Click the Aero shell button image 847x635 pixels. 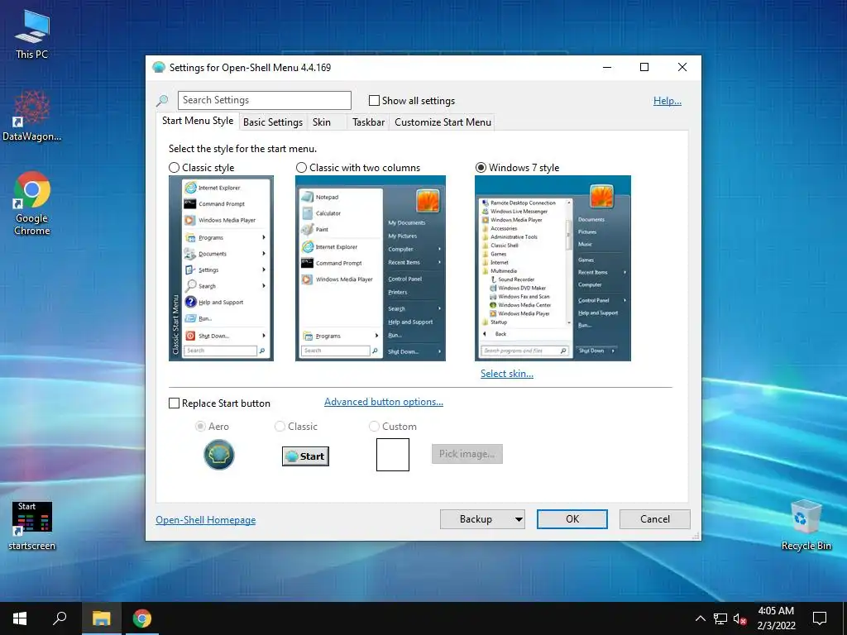(218, 455)
